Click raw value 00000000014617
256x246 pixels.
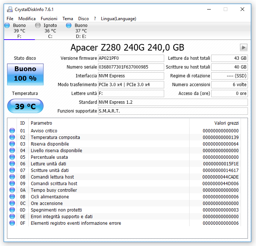tap(221, 170)
